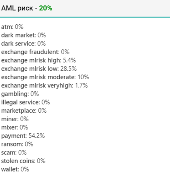Select the atm 0% row
The image size is (170, 178).
tap(12, 27)
